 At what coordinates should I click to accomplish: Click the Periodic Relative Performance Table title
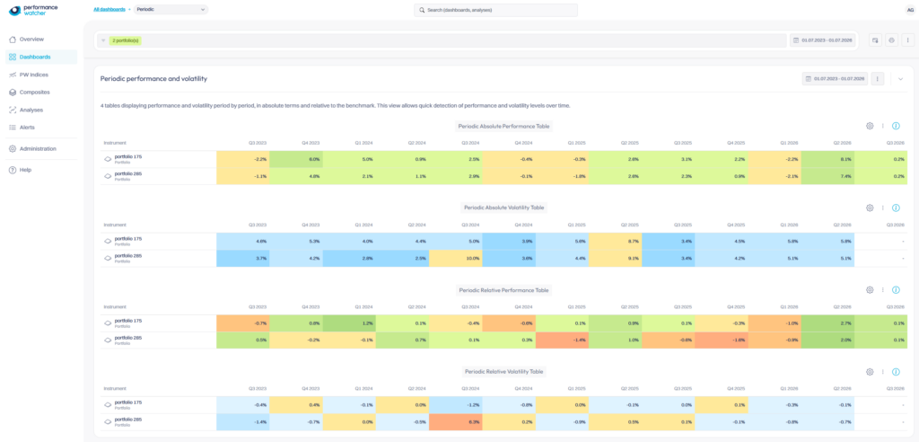click(504, 290)
